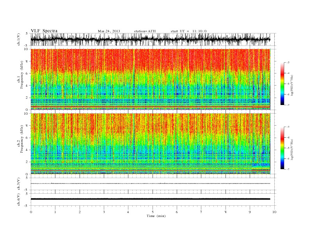
Task: Click time axis tick label "1"
Action: click(55, 212)
